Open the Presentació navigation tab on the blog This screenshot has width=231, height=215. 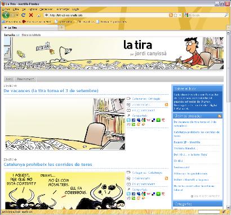point(26,79)
